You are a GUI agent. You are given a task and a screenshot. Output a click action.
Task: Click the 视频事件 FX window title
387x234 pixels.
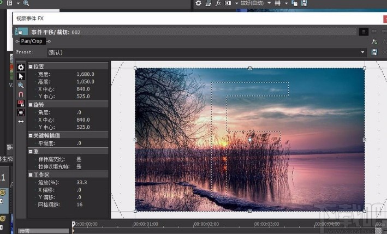click(30, 19)
